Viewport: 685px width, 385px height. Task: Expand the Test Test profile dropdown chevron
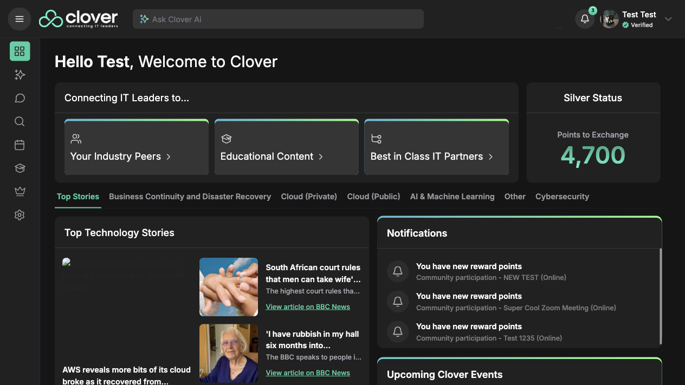(668, 19)
